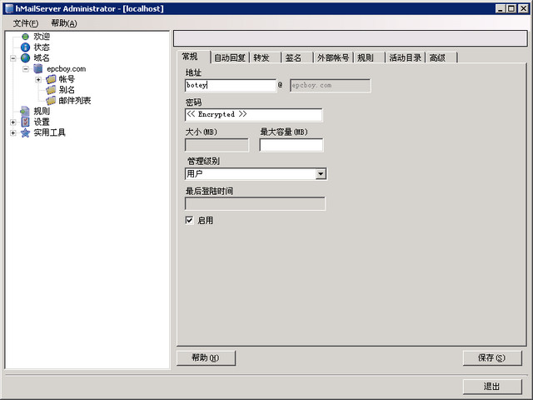Minimize the hMailServer Administrator window
533x400 pixels.
coord(501,8)
